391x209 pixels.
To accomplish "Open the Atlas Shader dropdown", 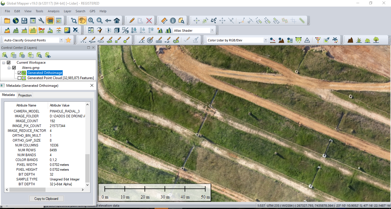I will pyautogui.click(x=212, y=31).
